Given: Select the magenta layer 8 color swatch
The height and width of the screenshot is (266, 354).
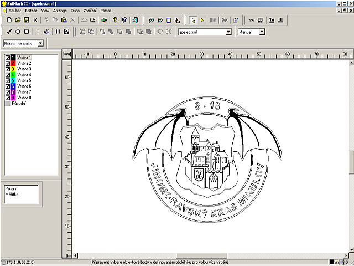Looking at the screenshot, I should [13, 98].
